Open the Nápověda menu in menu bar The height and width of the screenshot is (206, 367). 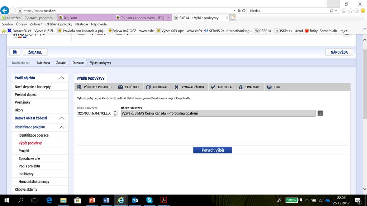tap(99, 24)
